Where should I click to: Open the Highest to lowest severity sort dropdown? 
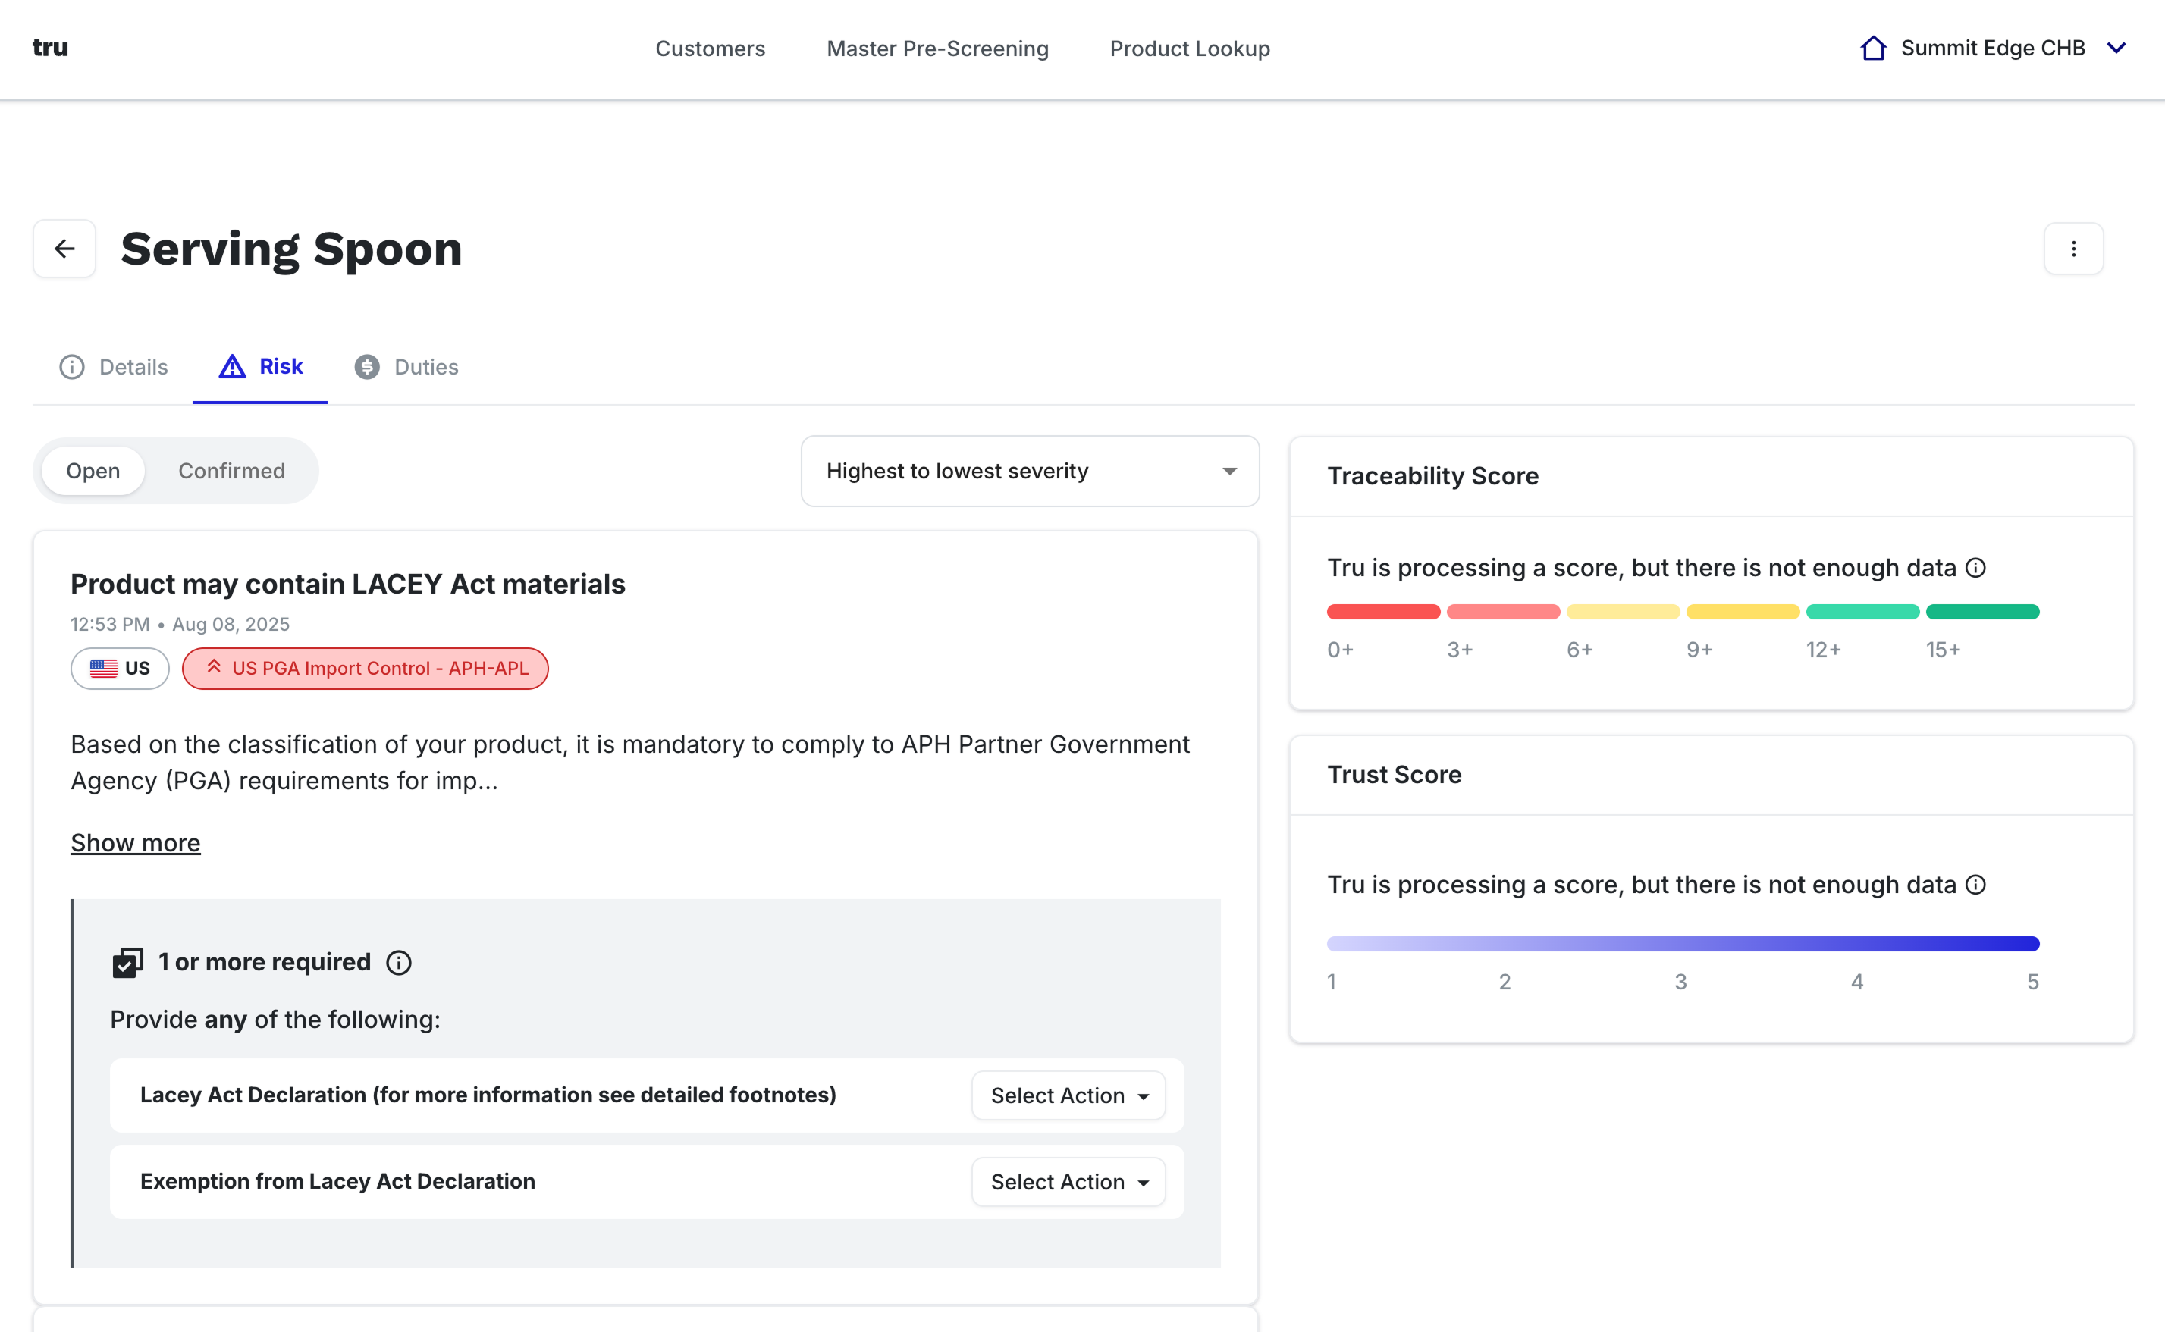(1028, 471)
